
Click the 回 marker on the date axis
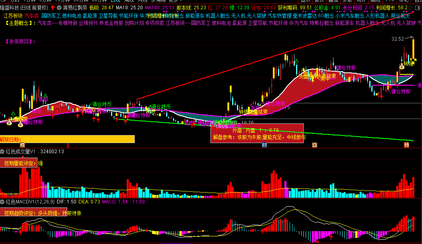[x=314, y=145]
